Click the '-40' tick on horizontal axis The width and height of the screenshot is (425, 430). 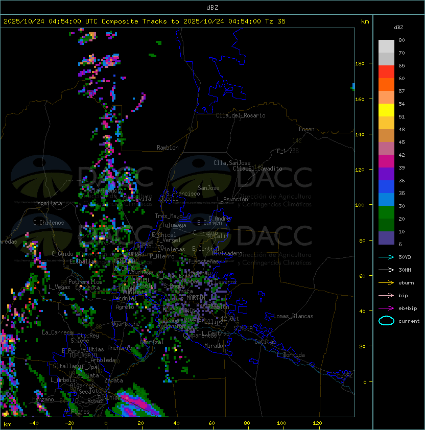(34, 423)
